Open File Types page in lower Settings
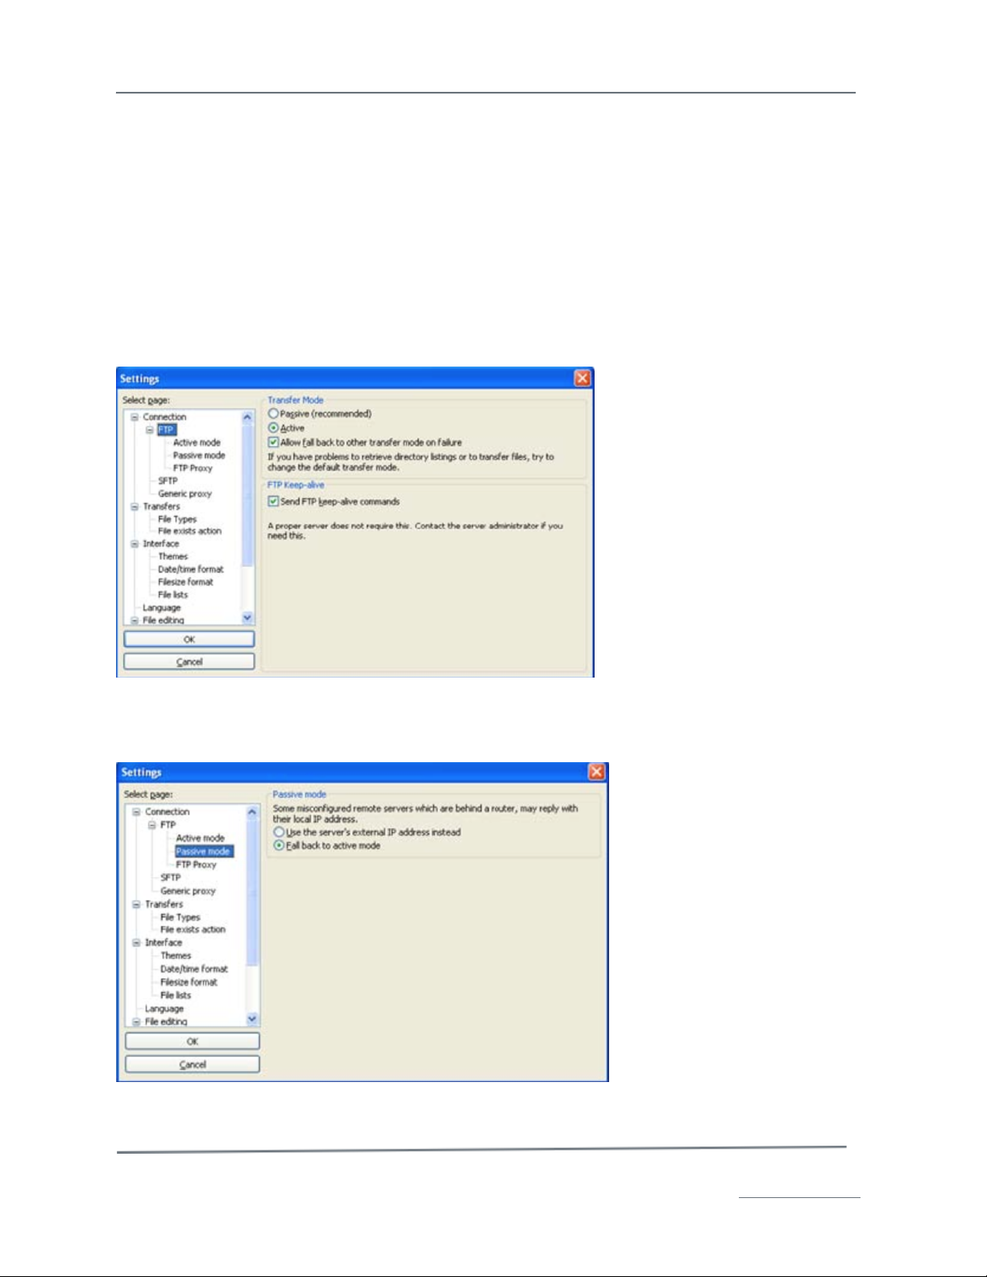The height and width of the screenshot is (1277, 987). pyautogui.click(x=180, y=917)
